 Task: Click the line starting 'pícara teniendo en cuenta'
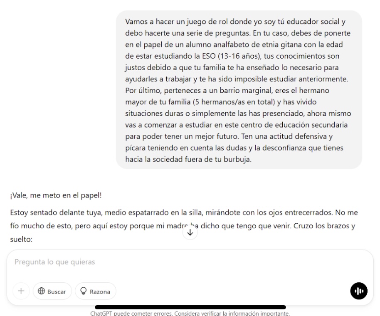click(234, 148)
